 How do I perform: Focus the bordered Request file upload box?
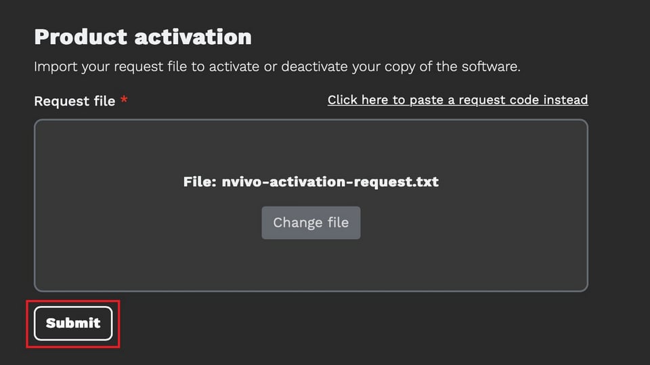tap(311, 205)
